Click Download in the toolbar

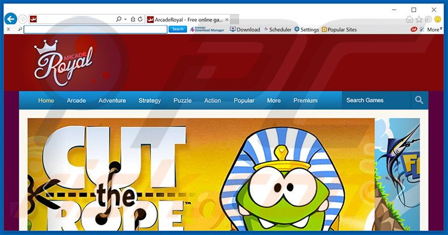tap(245, 29)
